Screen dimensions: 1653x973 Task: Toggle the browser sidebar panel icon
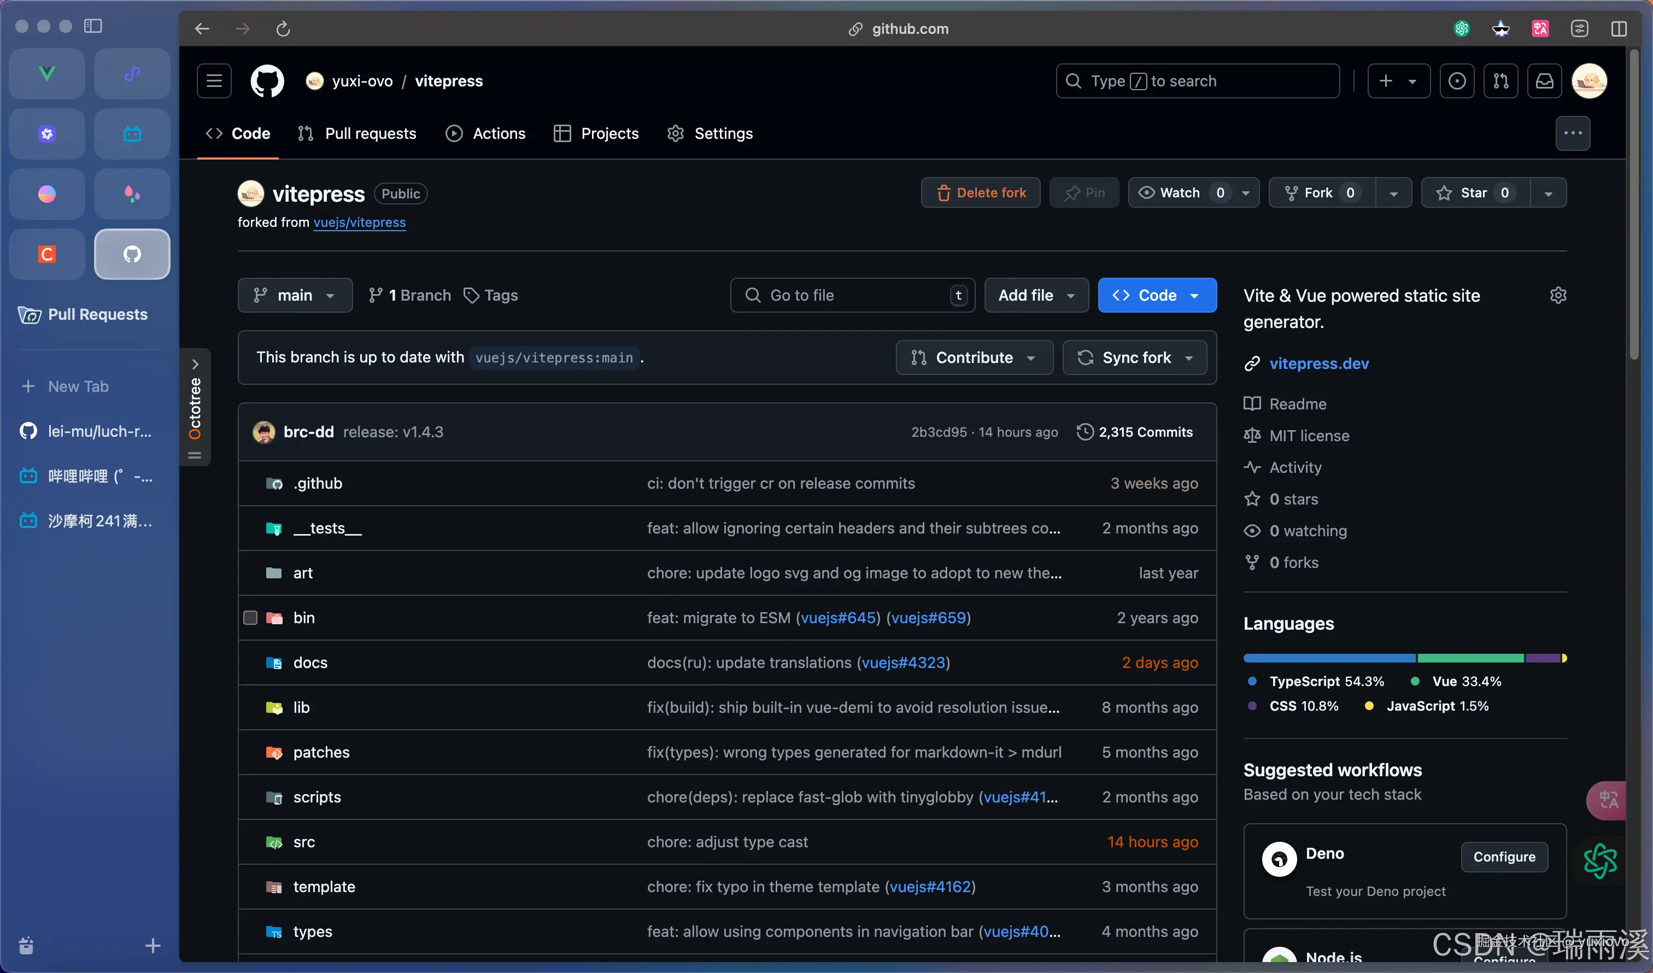pos(93,26)
